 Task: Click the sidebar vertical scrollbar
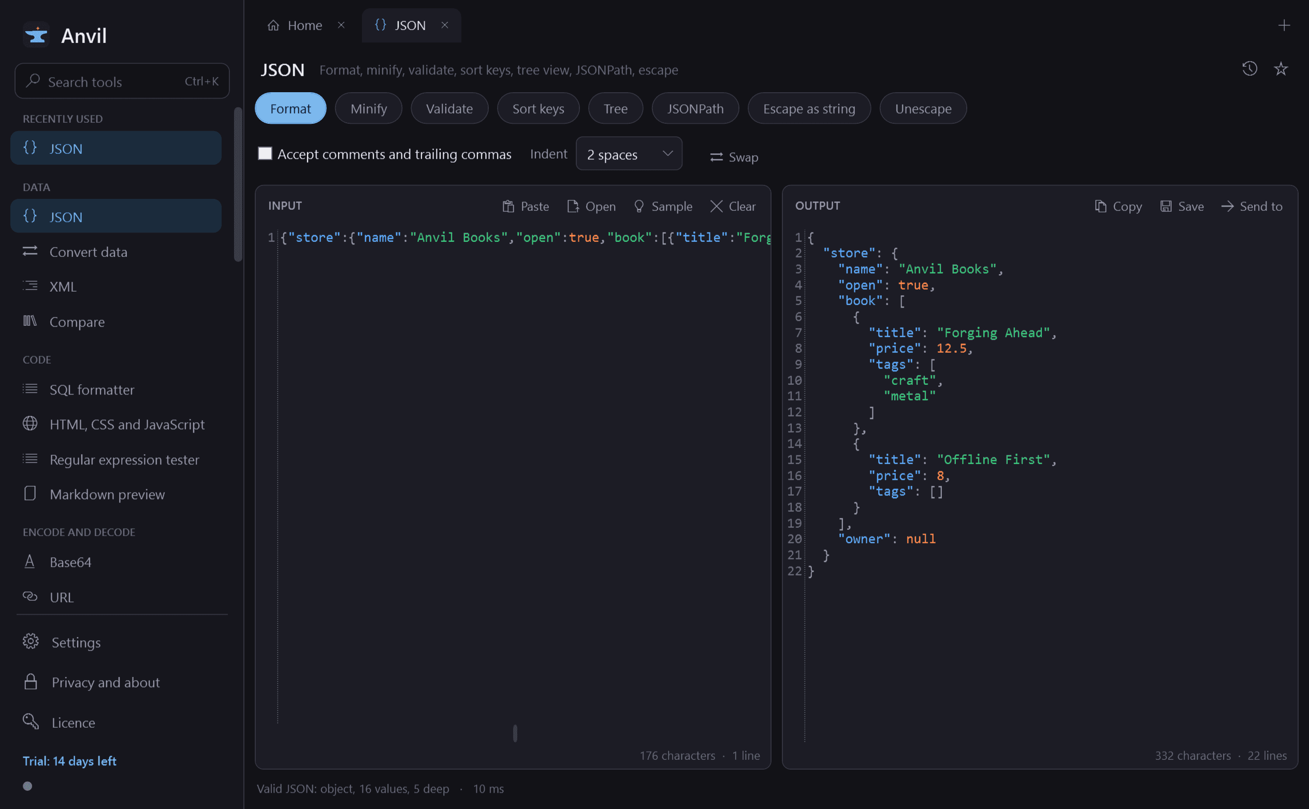pos(238,184)
